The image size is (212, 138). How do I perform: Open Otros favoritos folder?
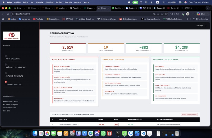[x=200, y=19]
